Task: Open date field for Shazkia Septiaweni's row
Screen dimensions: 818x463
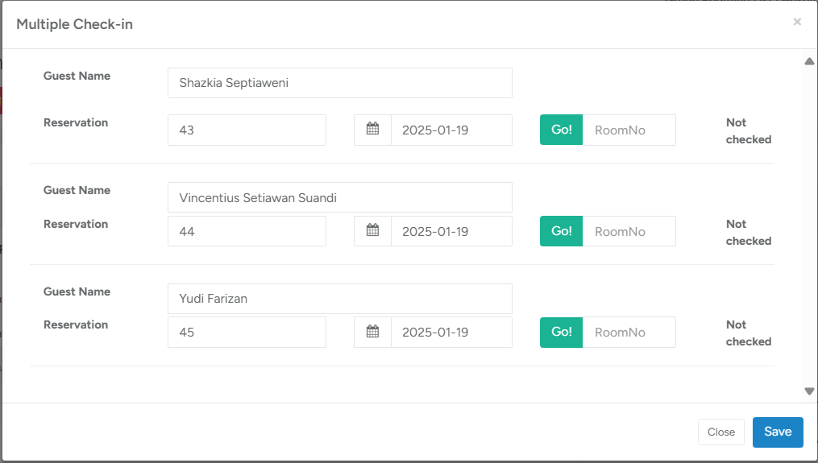Action: tap(451, 130)
